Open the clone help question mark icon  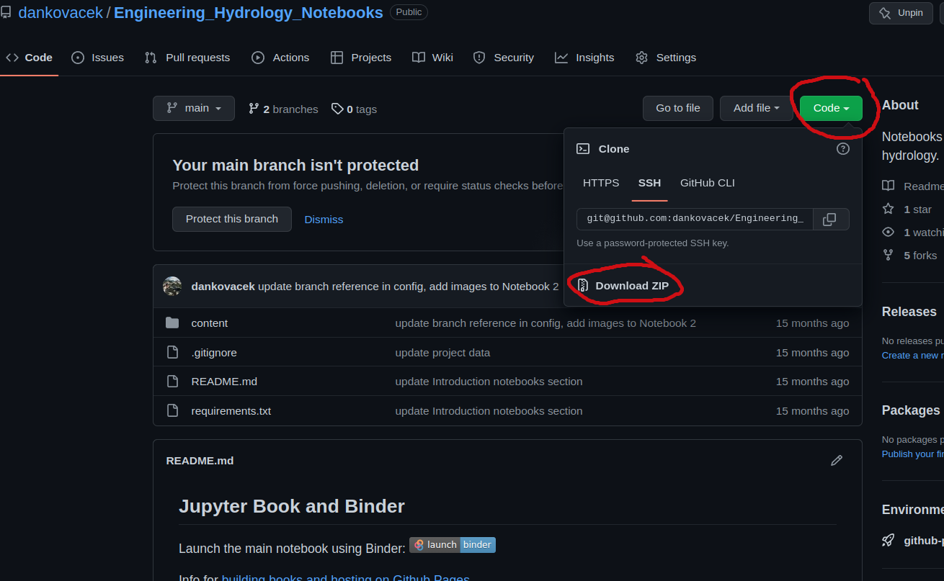(842, 149)
